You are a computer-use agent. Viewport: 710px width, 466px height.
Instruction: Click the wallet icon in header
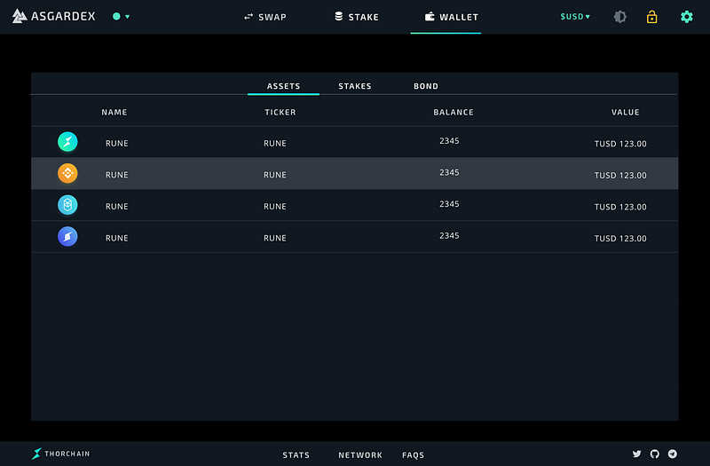[x=430, y=17]
